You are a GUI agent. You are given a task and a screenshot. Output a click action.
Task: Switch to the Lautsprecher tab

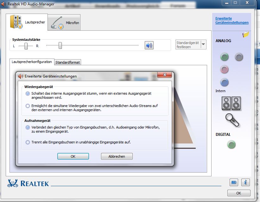tap(27, 22)
